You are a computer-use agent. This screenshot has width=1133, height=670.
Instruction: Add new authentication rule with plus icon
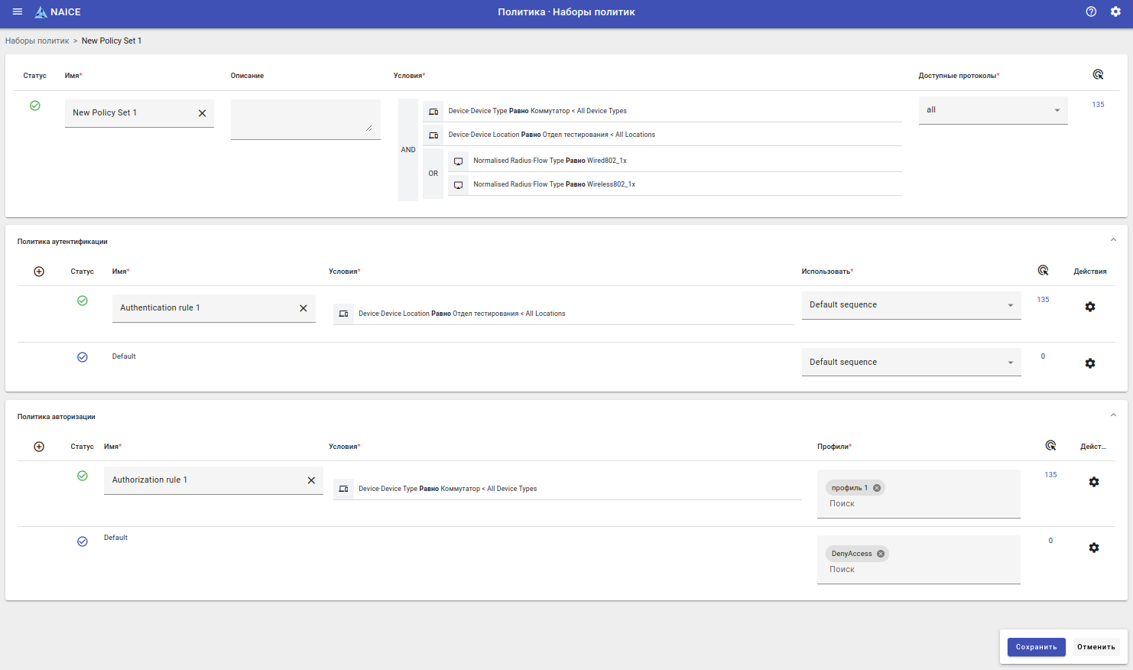pos(39,272)
